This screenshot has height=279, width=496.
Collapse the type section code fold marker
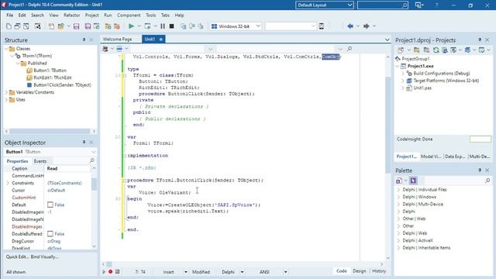125,75
